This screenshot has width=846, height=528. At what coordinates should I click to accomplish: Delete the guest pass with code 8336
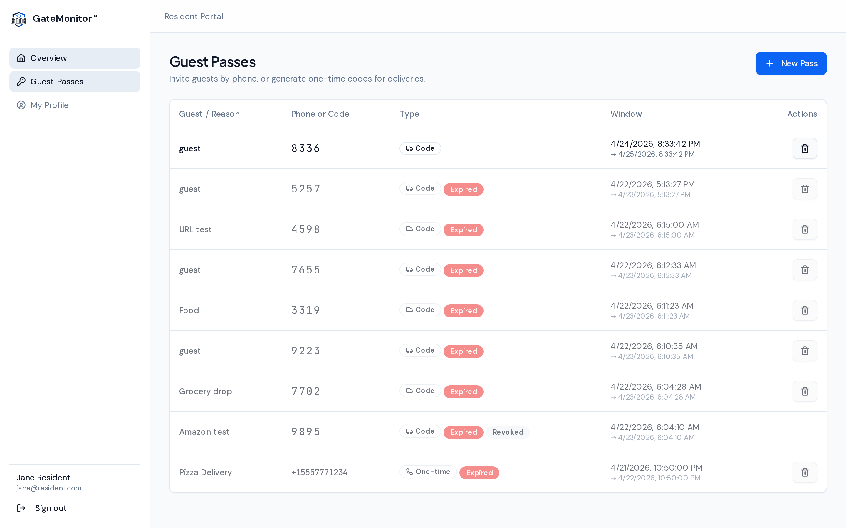[x=804, y=148]
